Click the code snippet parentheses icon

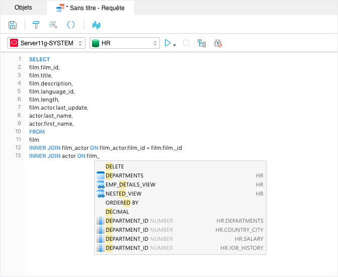click(x=71, y=25)
